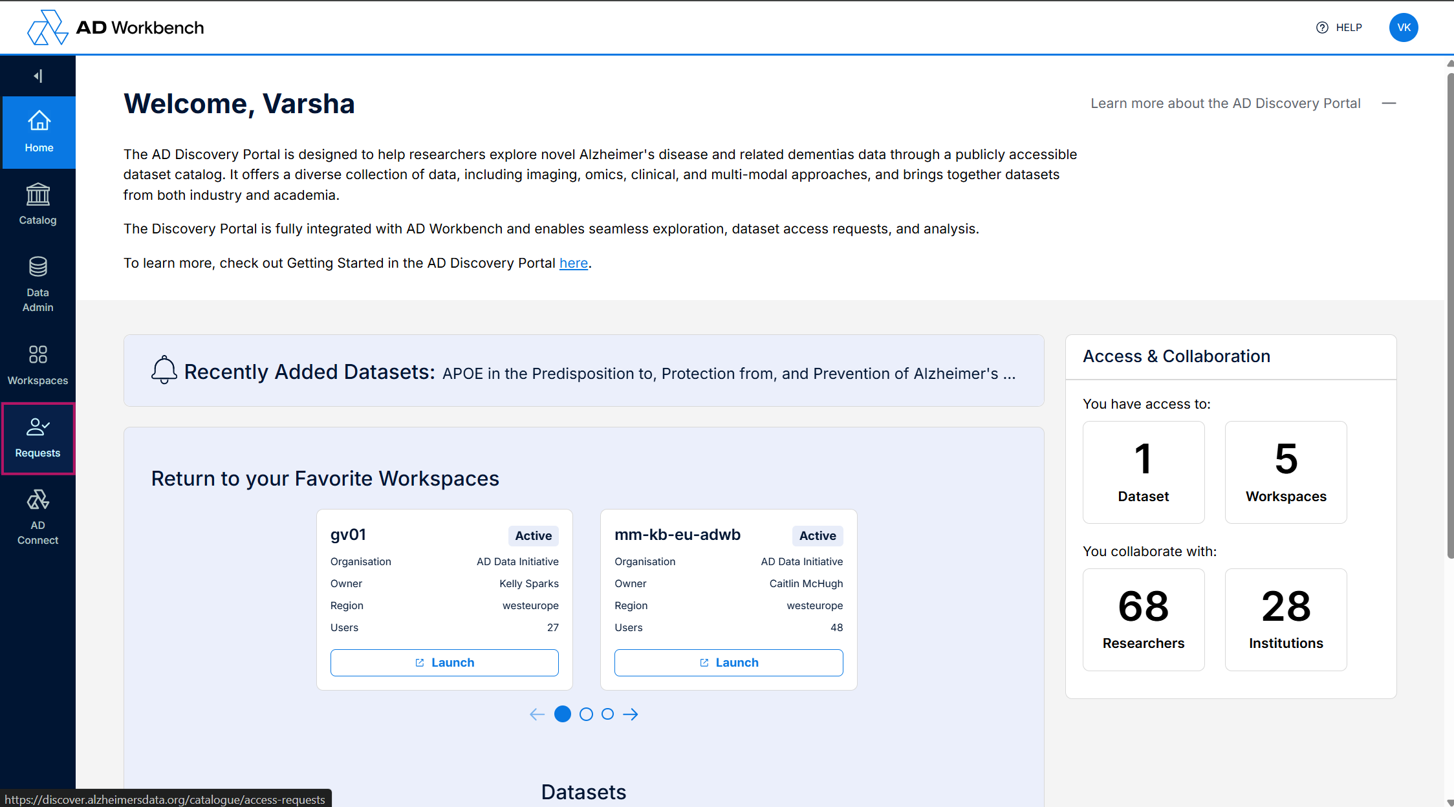Select the second carousel page dot
1454x807 pixels.
586,714
